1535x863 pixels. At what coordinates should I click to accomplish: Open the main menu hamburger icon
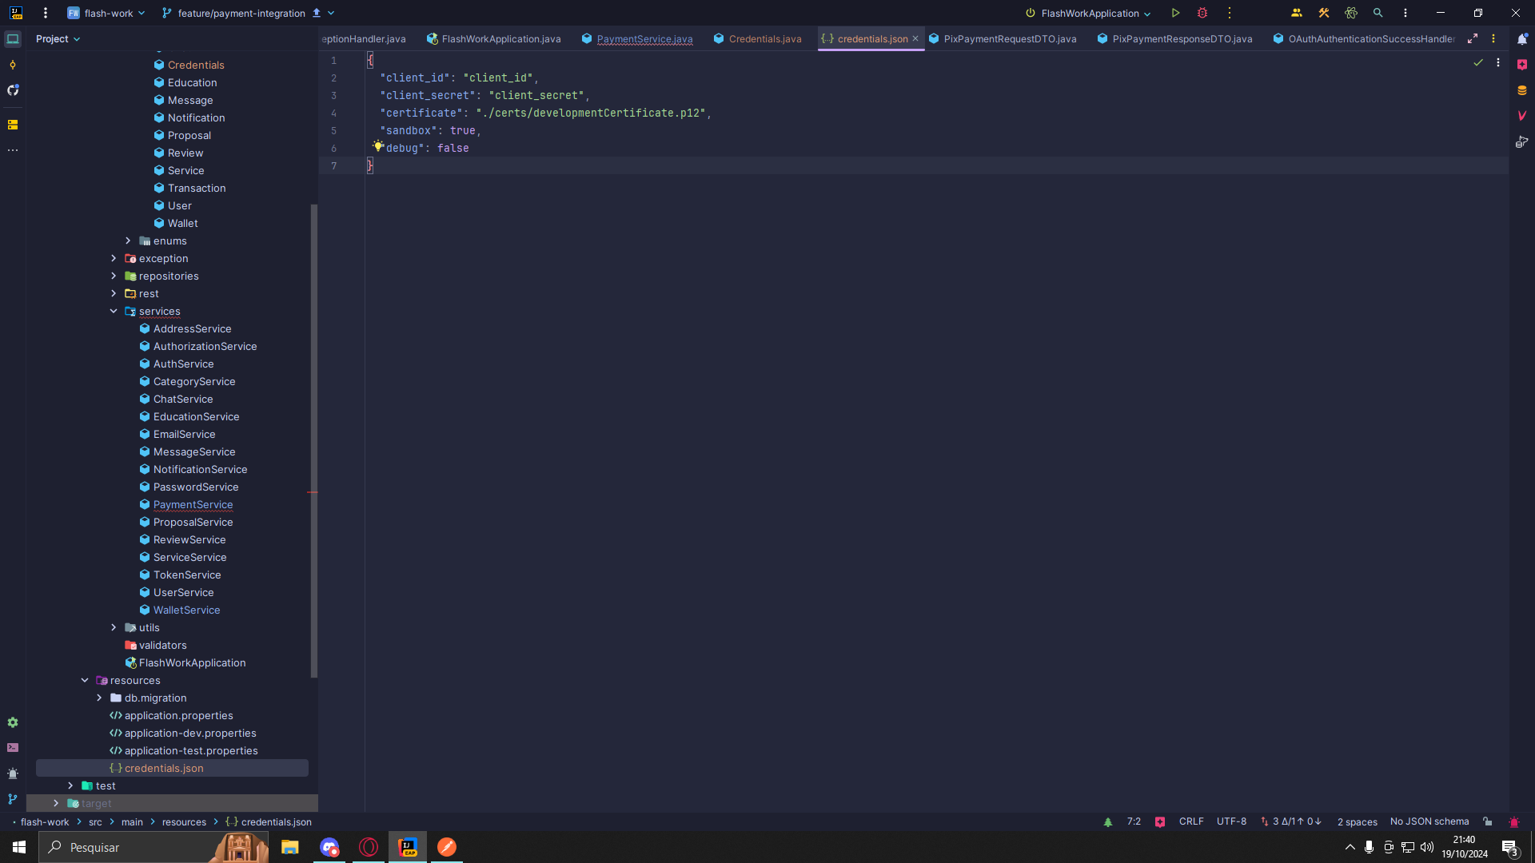(x=46, y=13)
